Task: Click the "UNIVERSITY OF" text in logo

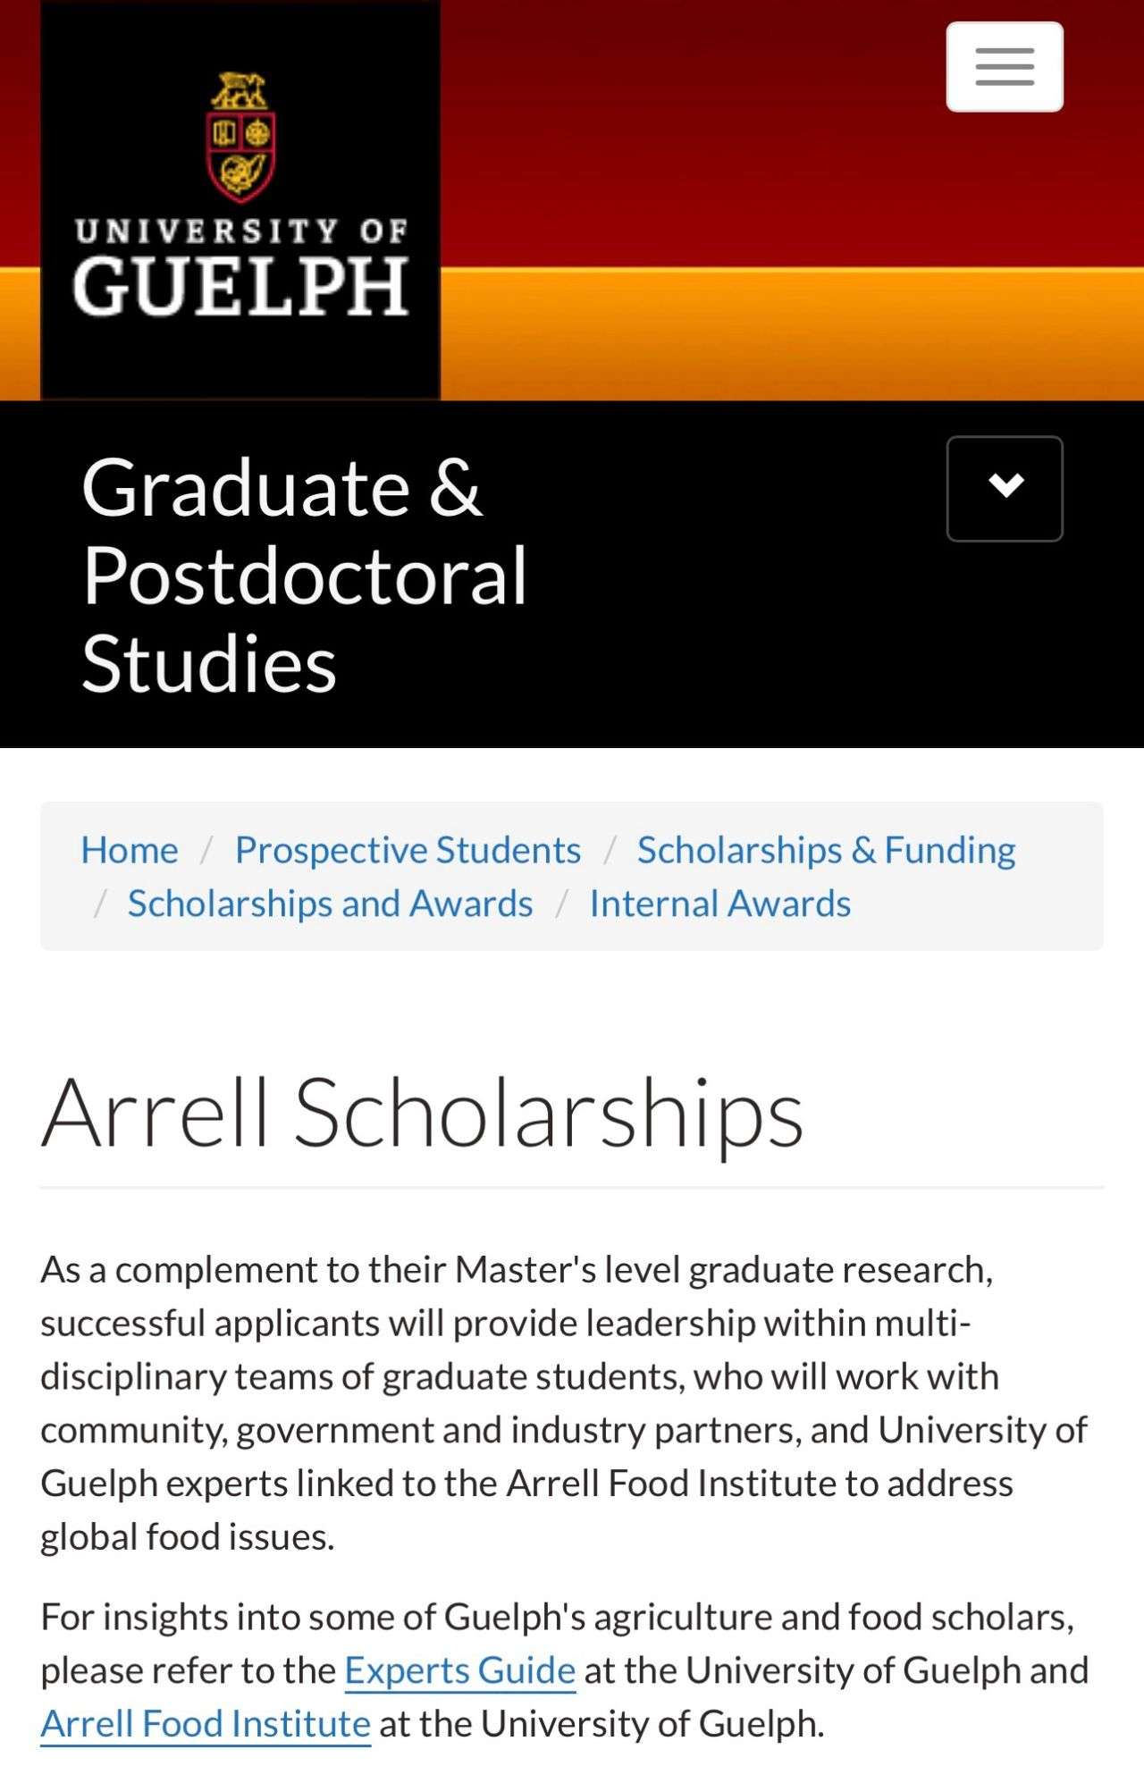Action: 240,231
